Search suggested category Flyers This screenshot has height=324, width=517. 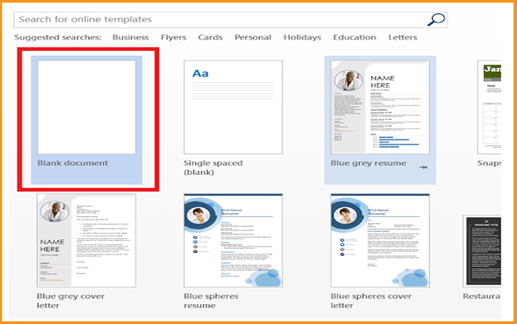[174, 38]
